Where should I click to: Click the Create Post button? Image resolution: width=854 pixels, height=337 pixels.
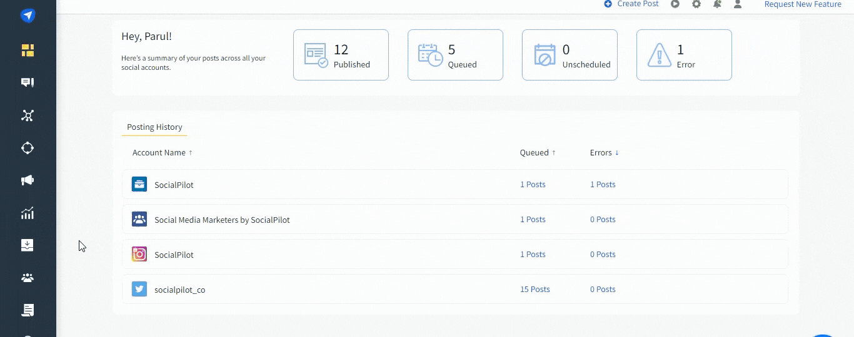click(631, 4)
